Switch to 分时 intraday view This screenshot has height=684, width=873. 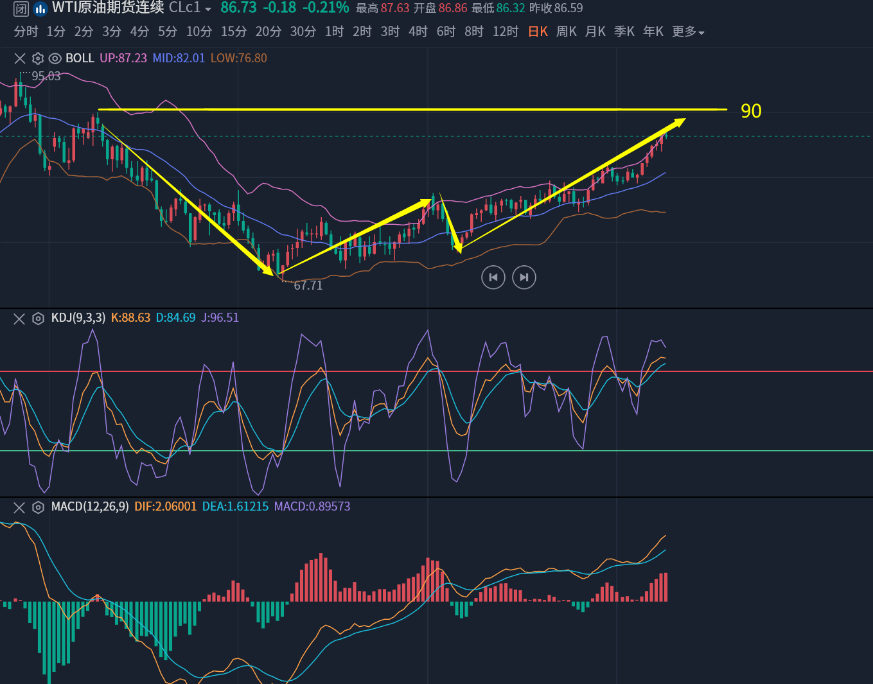26,31
